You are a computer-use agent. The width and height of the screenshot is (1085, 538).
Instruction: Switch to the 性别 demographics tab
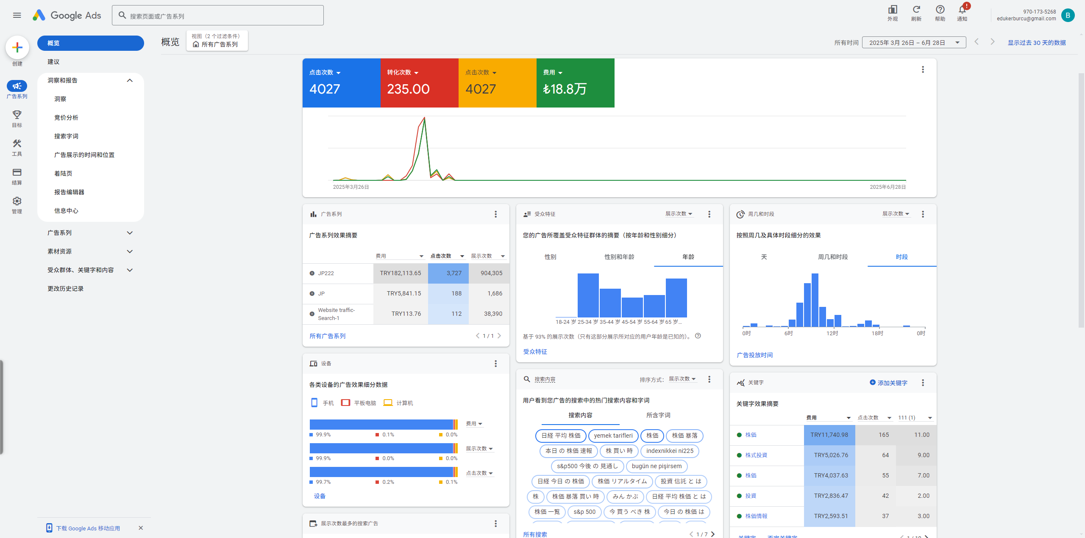point(550,257)
